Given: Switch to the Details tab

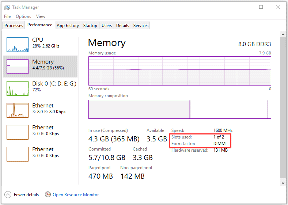Looking at the screenshot, I should click(x=122, y=25).
